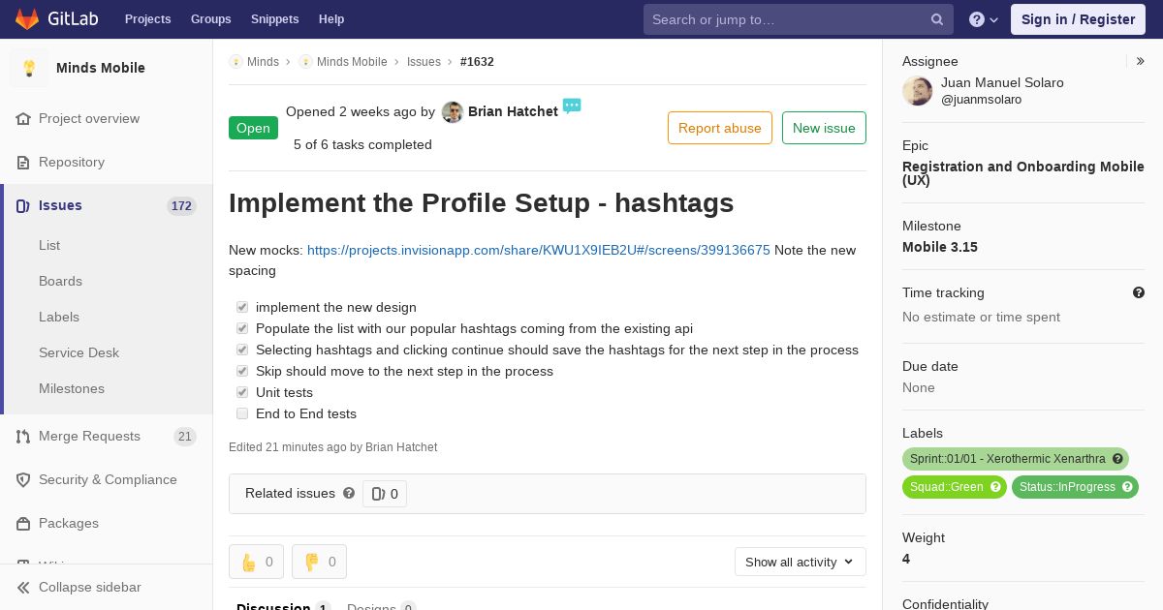The width and height of the screenshot is (1163, 610).
Task: Click the Issues sidebar icon
Action: point(23,205)
